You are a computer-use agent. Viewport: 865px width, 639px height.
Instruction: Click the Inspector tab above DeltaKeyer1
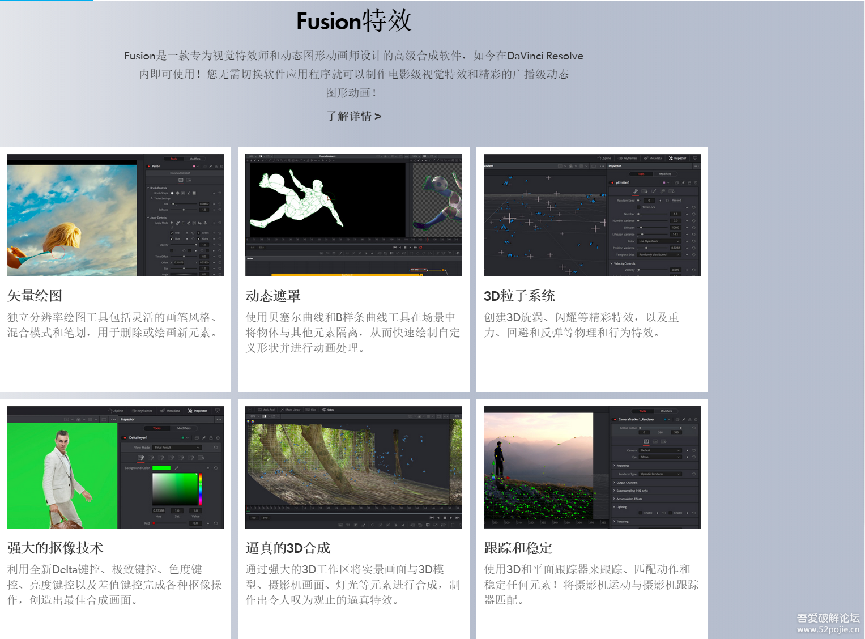[x=198, y=411]
